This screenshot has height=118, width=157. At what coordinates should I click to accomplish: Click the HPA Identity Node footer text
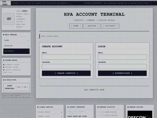click(94, 90)
